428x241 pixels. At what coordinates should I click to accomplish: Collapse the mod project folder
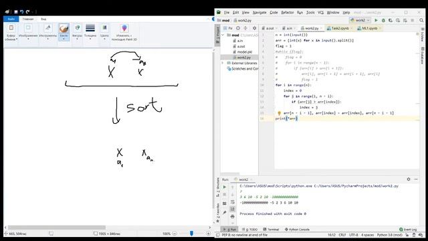[223, 35]
